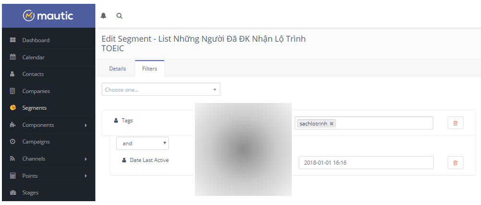The height and width of the screenshot is (205, 481).
Task: Go to Calendar in the sidebar
Action: [33, 57]
